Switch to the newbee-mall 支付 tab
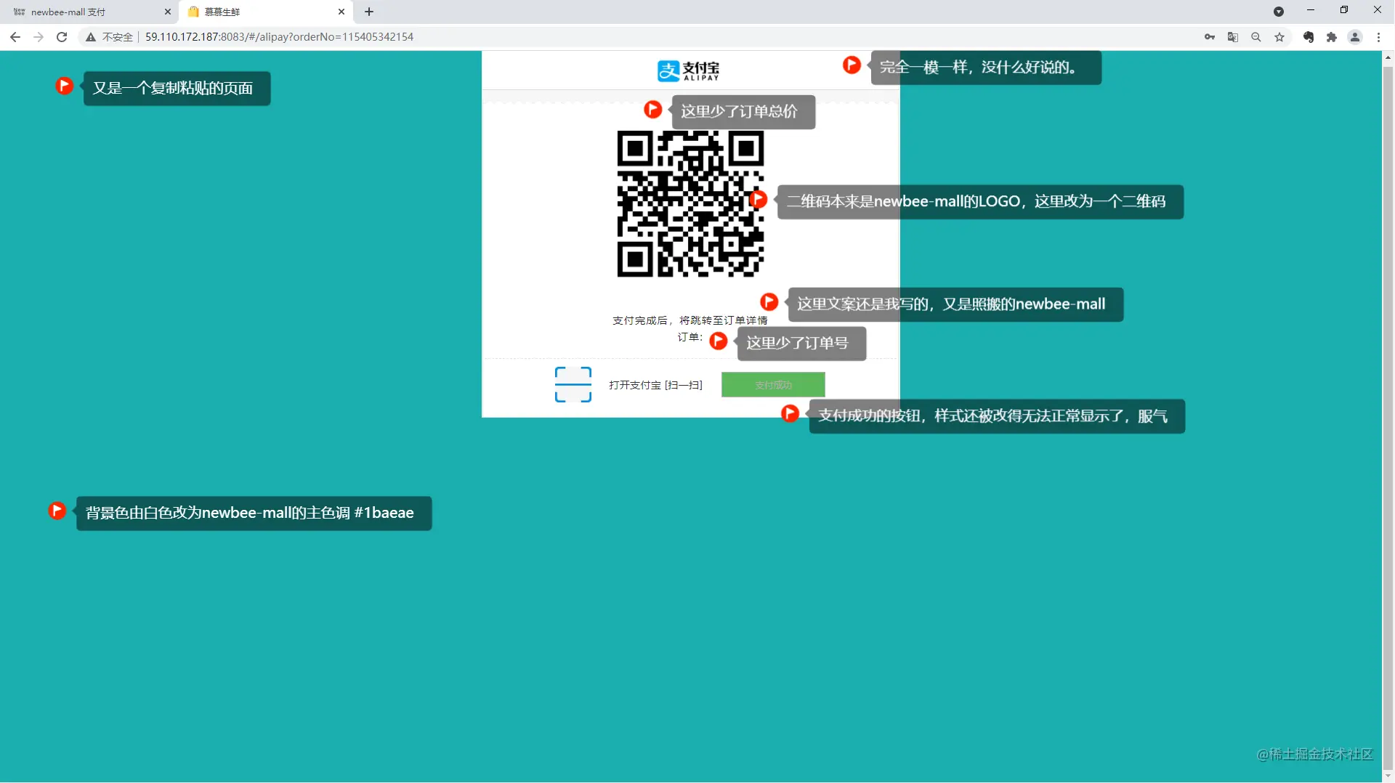Image resolution: width=1395 pixels, height=783 pixels. (90, 12)
